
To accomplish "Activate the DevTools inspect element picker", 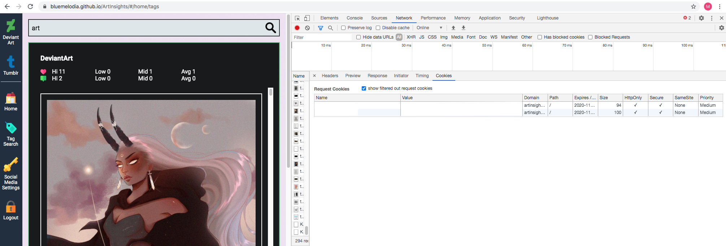I will pos(297,18).
